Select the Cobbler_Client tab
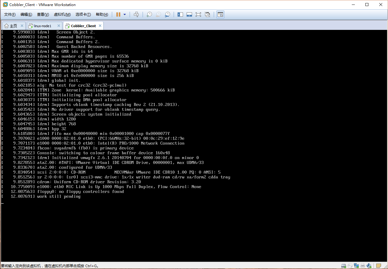388x269 pixels. (x=84, y=26)
